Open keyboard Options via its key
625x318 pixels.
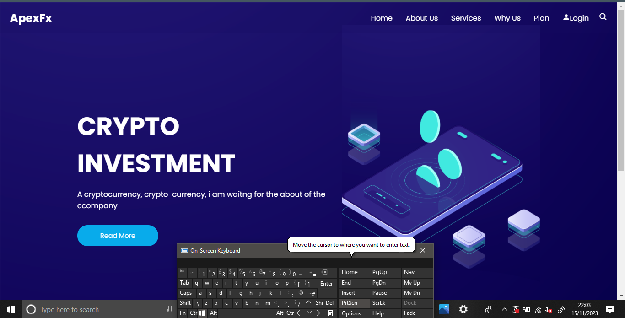(x=351, y=313)
